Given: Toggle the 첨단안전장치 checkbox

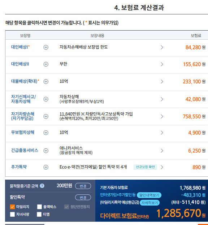Looking at the screenshot, I should point(66,207).
